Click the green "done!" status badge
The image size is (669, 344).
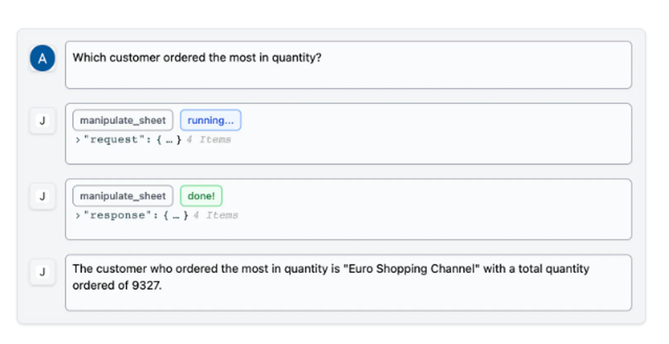[201, 196]
